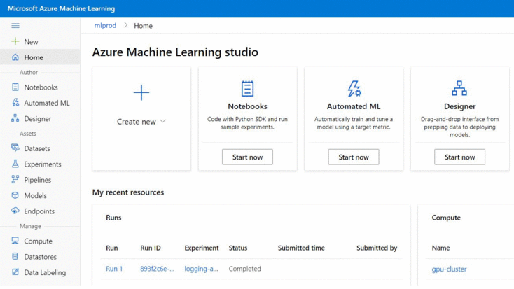514x289 pixels.
Task: Click the Notebooks icon in sidebar
Action: [15, 87]
